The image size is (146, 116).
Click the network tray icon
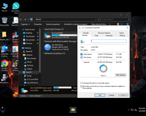coord(132,110)
